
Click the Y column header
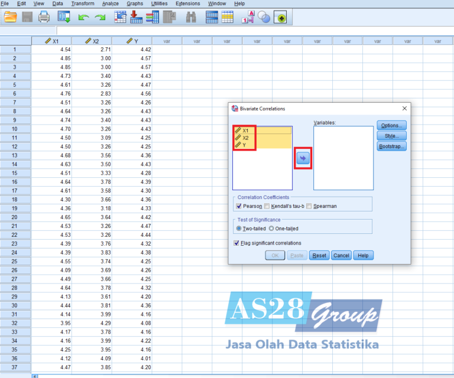(x=132, y=41)
